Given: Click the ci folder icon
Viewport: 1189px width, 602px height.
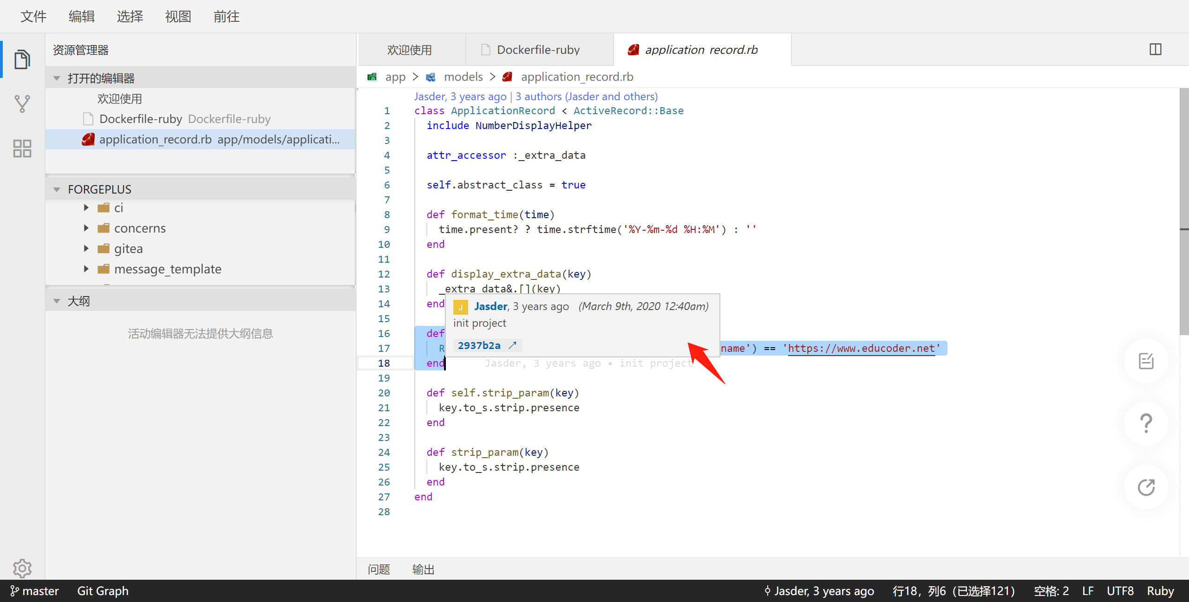Looking at the screenshot, I should click(104, 207).
